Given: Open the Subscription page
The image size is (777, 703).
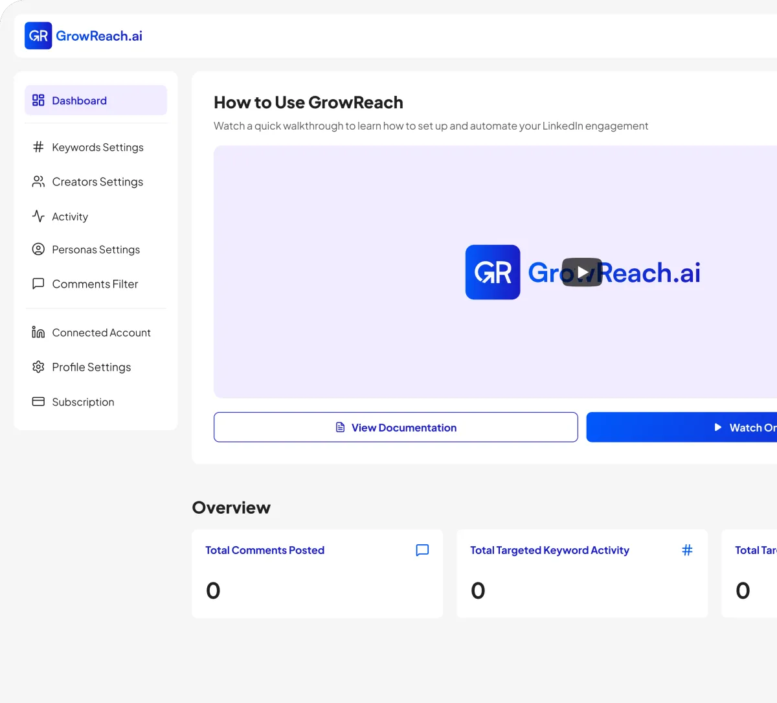Looking at the screenshot, I should 96,402.
